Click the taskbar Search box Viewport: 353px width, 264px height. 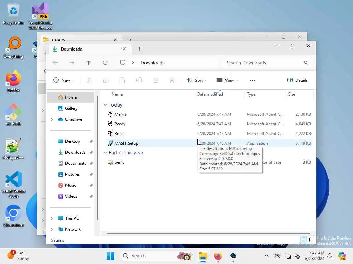157,256
